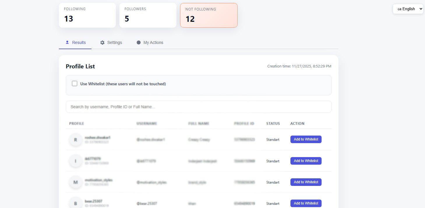Click the circle icon beside My Actions
This screenshot has width=425, height=208.
(x=139, y=42)
